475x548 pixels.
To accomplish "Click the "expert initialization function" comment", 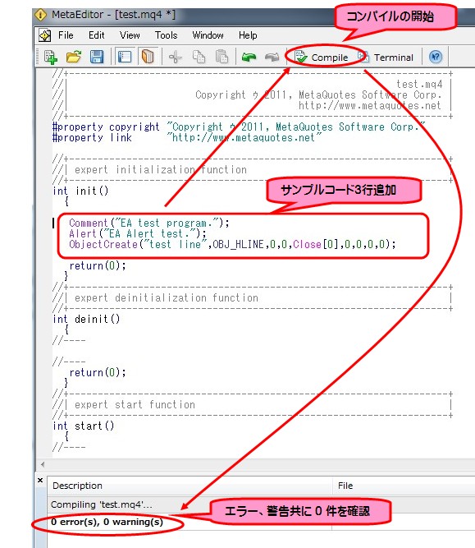I will coord(161,170).
